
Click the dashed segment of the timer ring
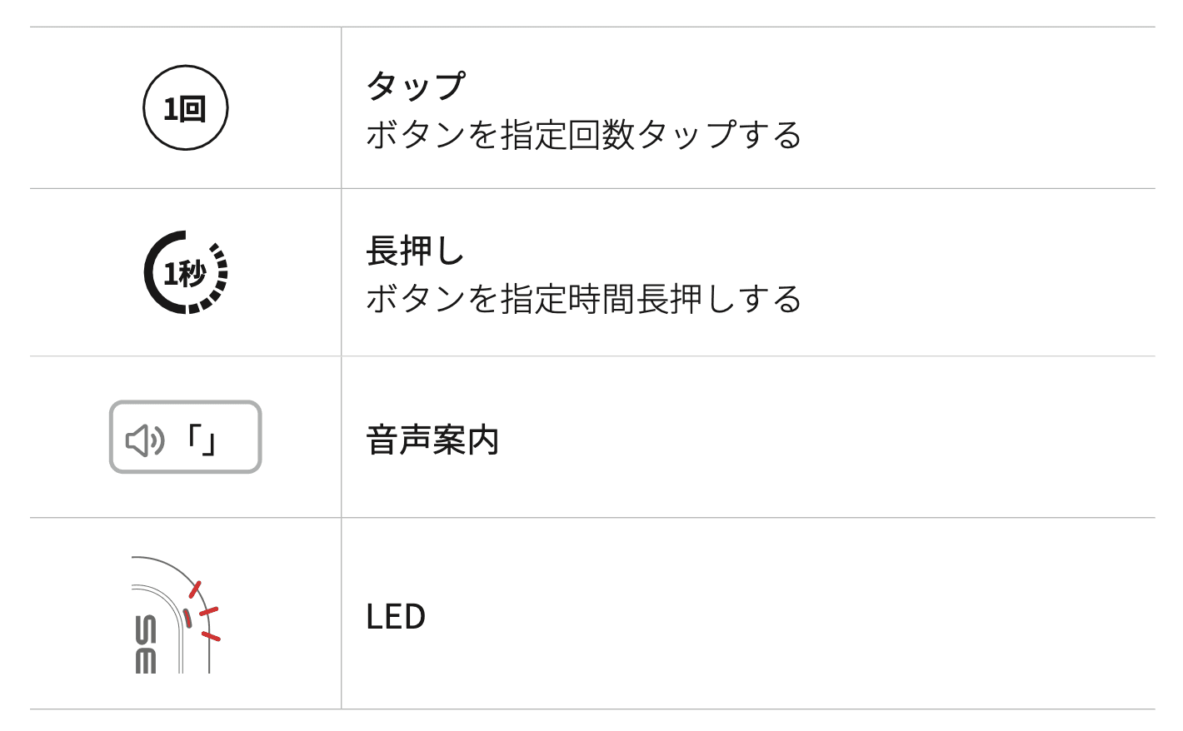(x=221, y=272)
